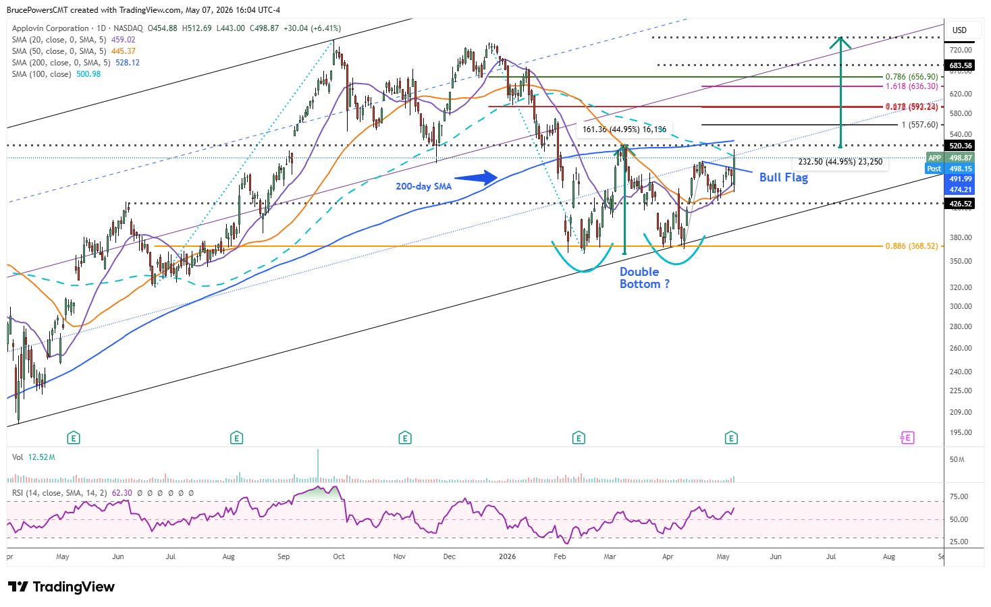Screen dimensions: 991x607
Task: Click the green earnings E marker above Aug
Action: pos(236,438)
